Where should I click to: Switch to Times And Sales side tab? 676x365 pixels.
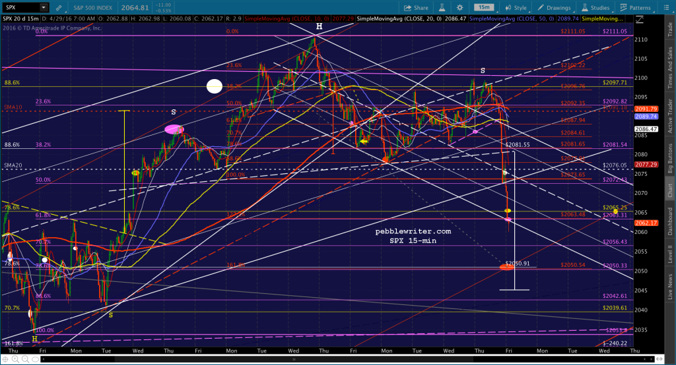[670, 68]
